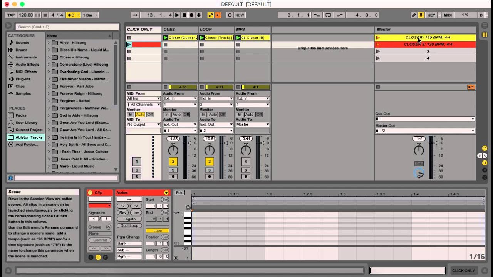Click the Add Folder link

27,145
